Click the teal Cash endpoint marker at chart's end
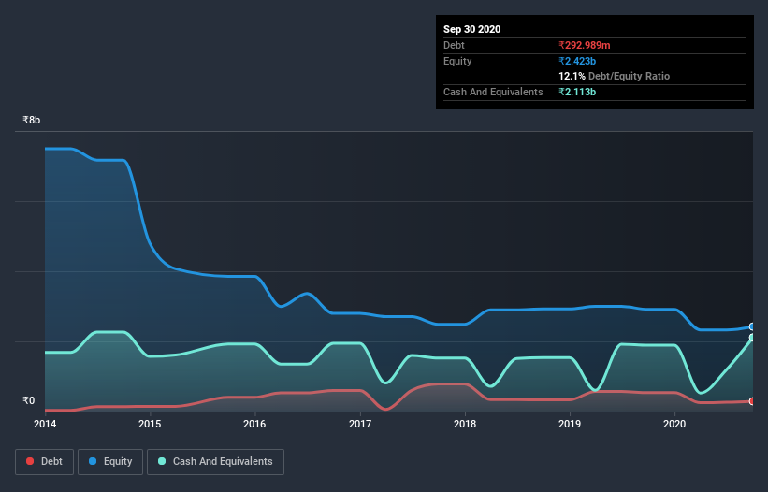This screenshot has width=768, height=492. pos(752,338)
